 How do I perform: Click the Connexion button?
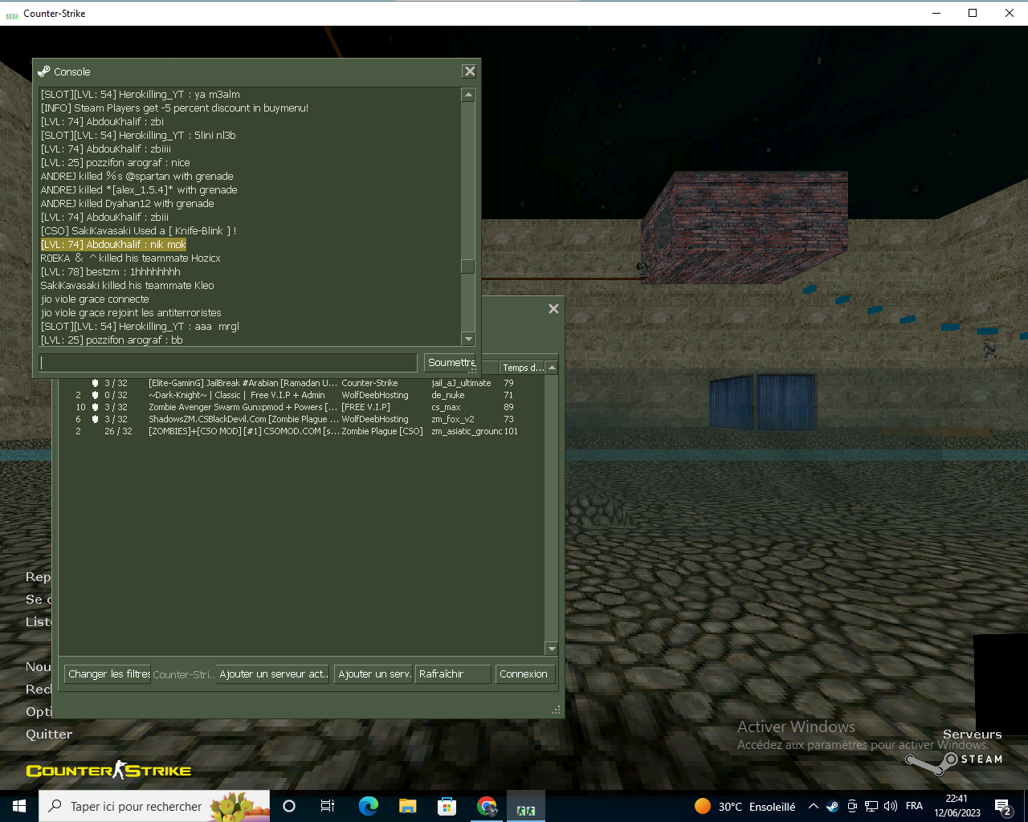click(x=524, y=674)
